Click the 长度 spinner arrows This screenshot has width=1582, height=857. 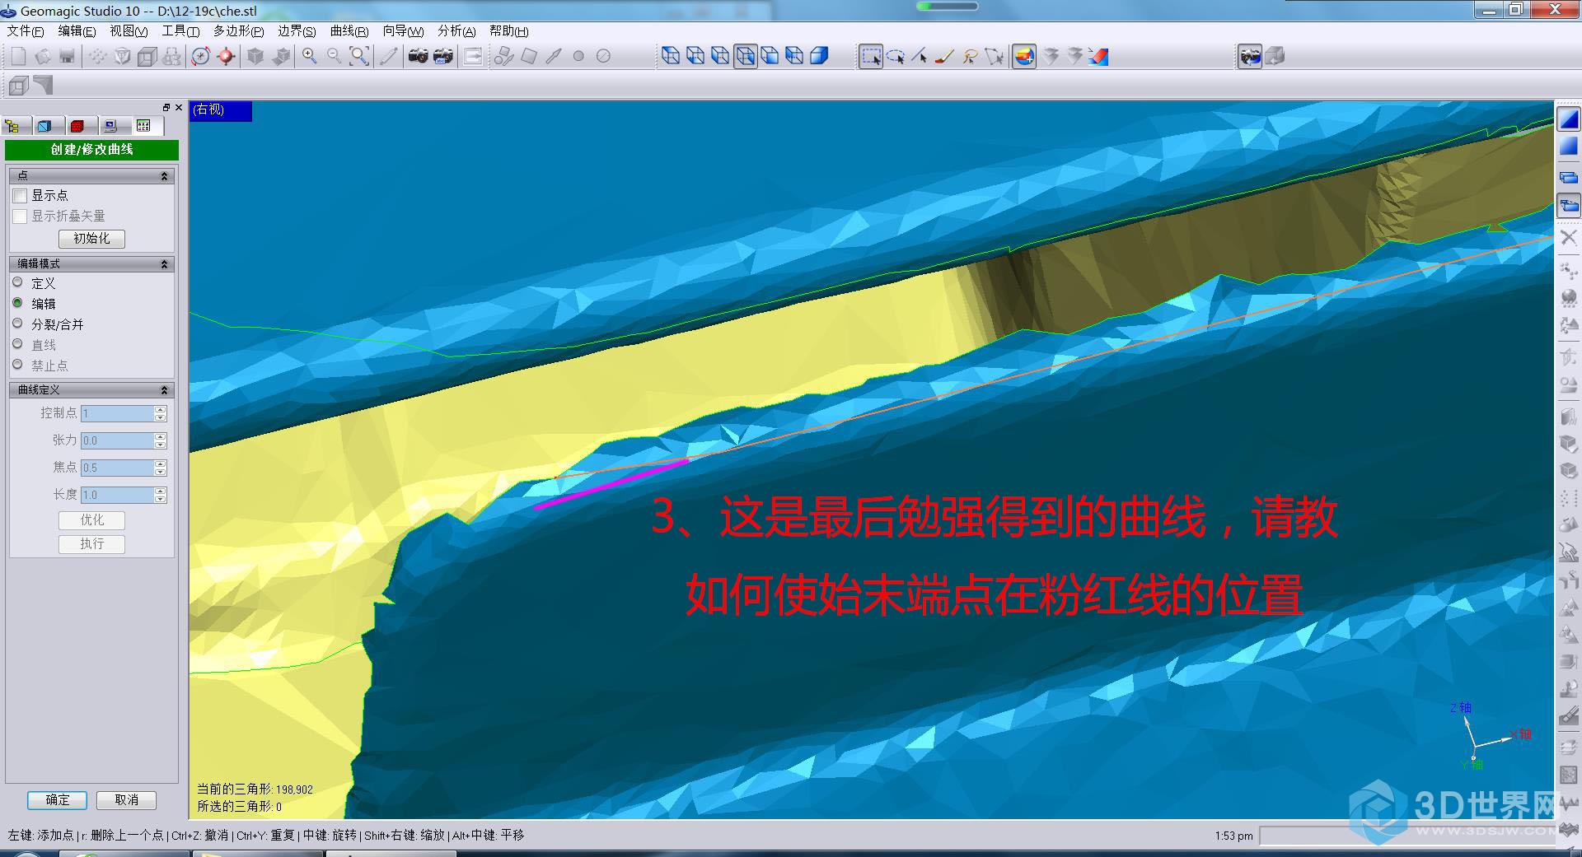161,495
